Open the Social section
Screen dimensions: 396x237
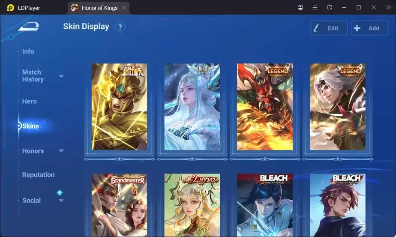point(32,201)
